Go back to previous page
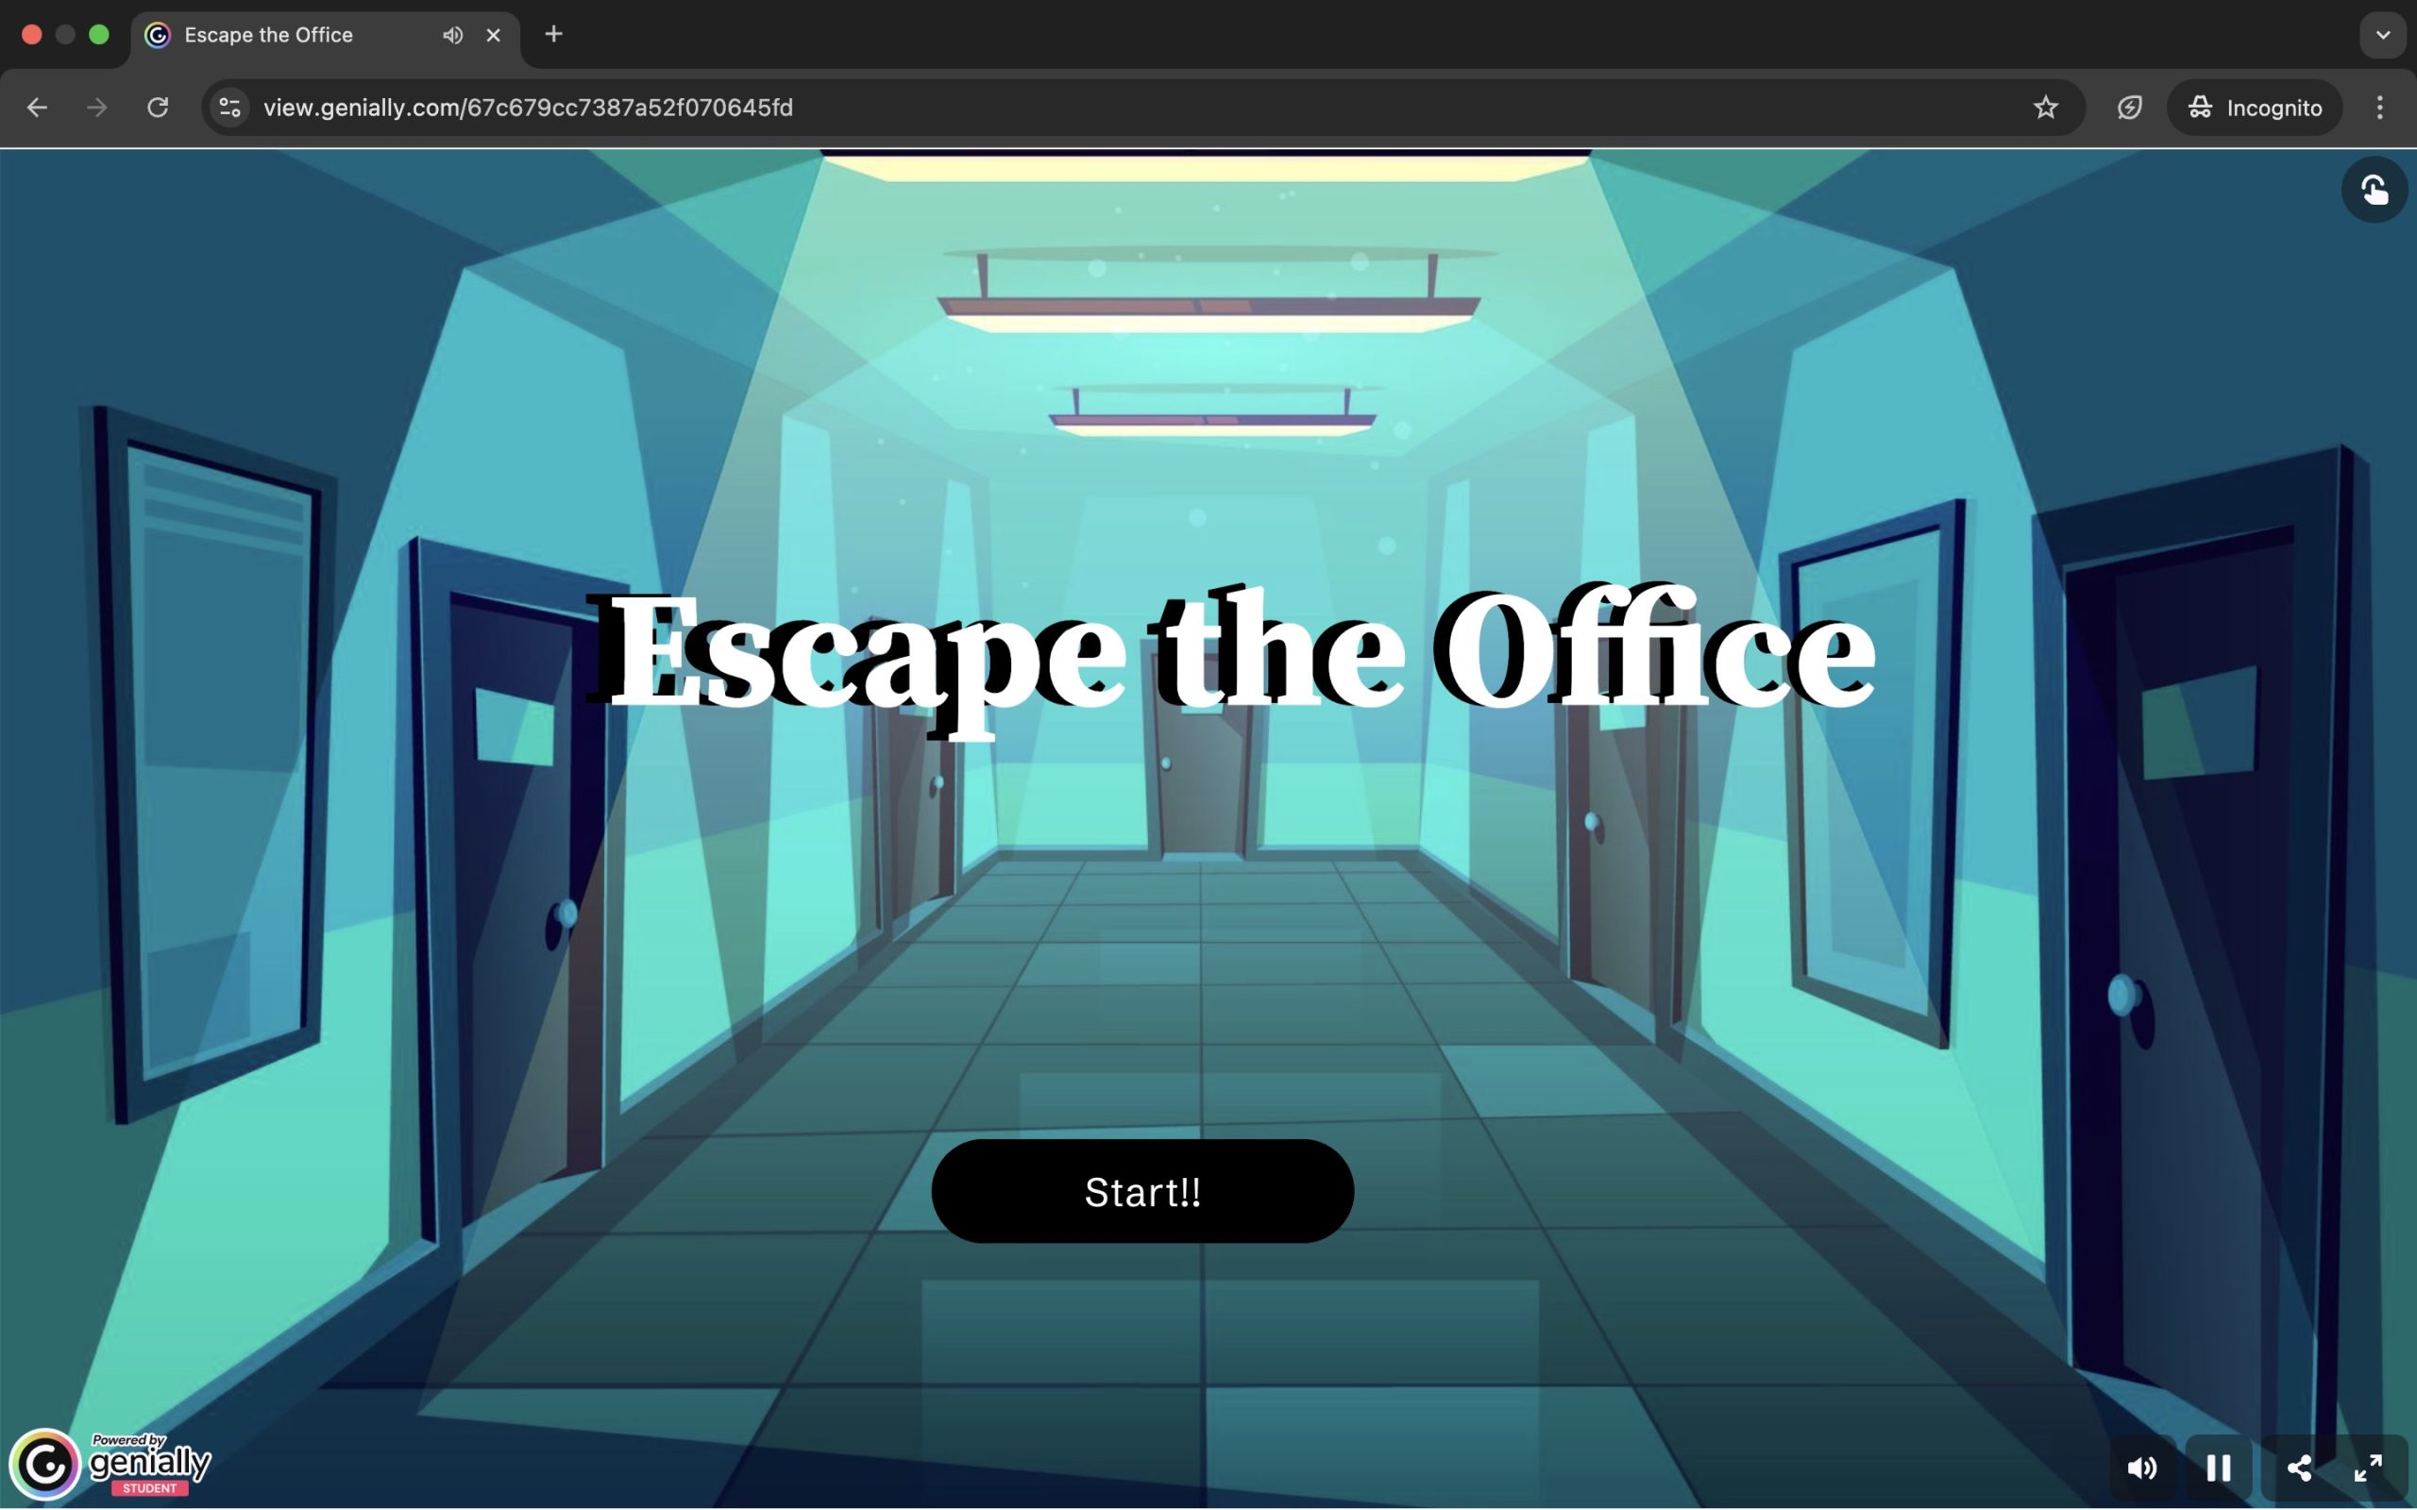Image resolution: width=2417 pixels, height=1510 pixels. coord(37,108)
